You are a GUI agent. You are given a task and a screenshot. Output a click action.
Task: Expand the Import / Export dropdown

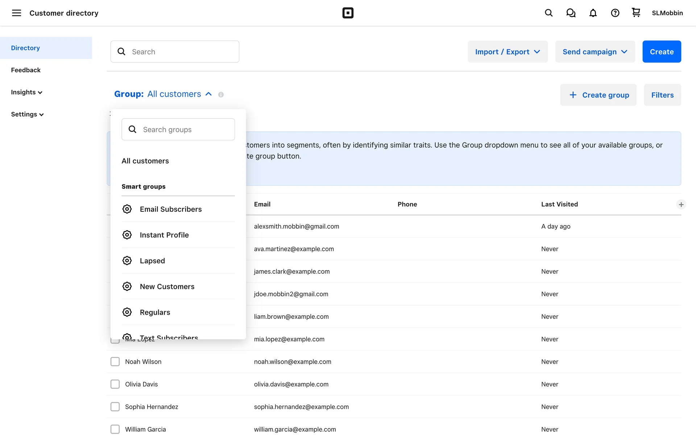507,51
